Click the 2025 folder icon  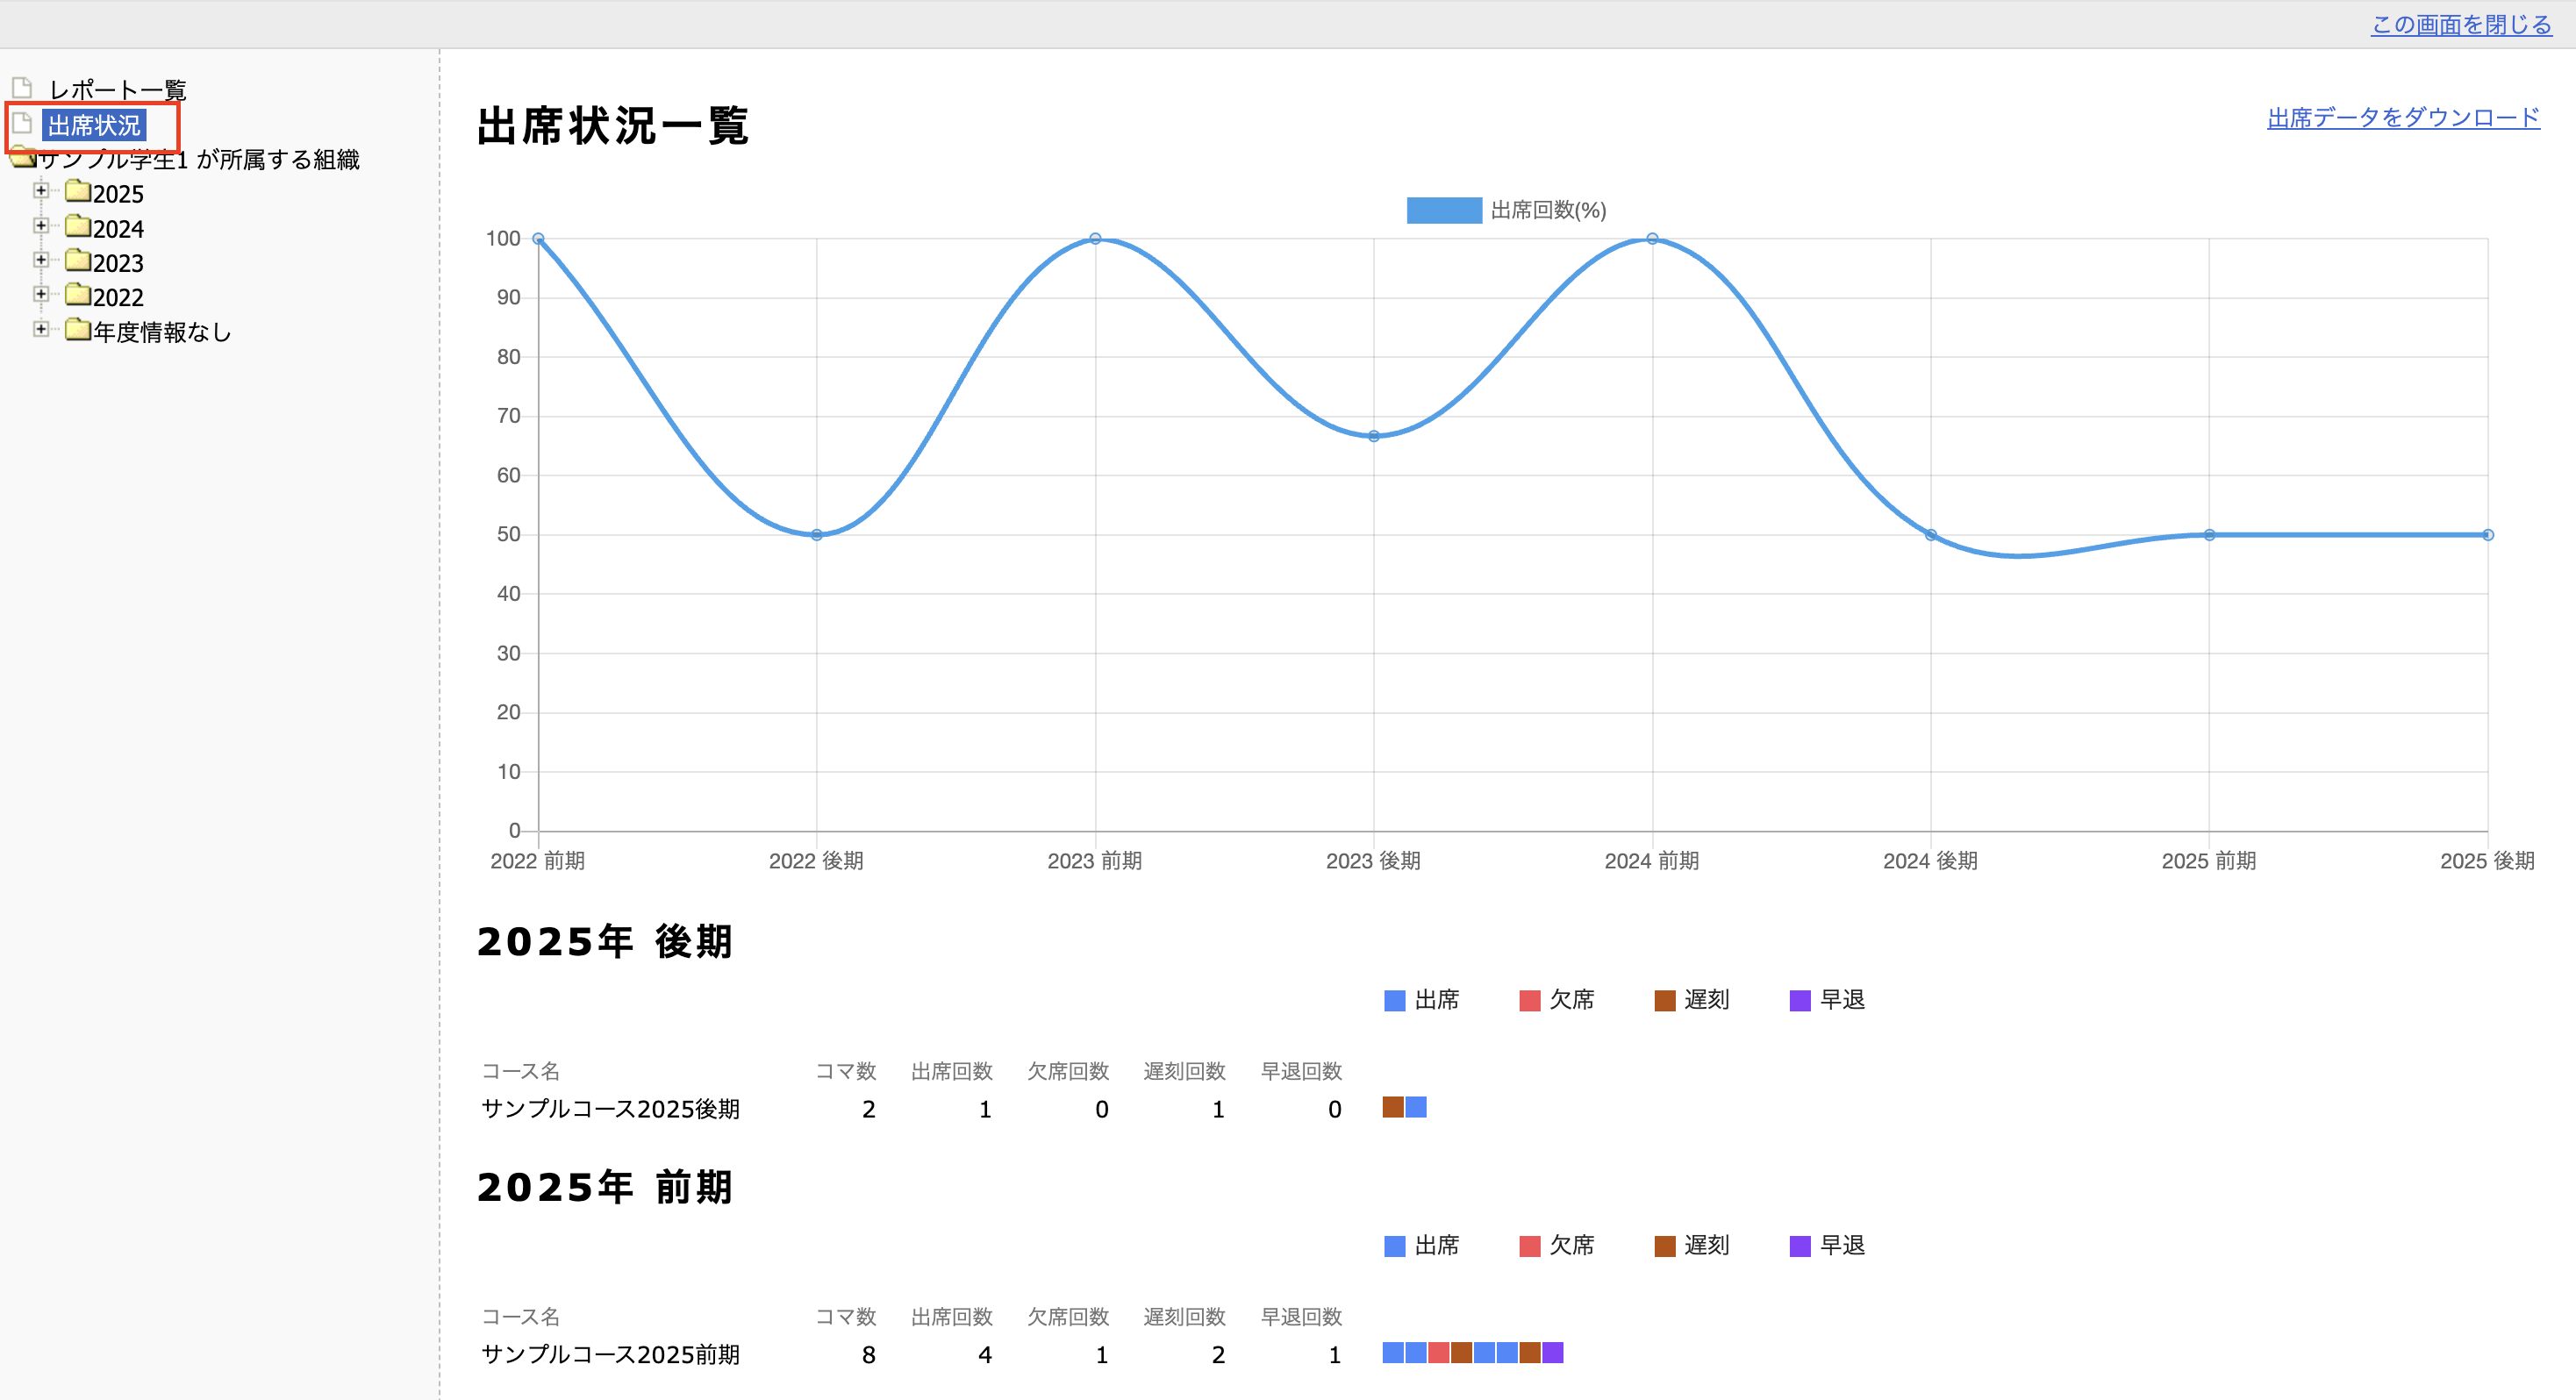point(78,191)
